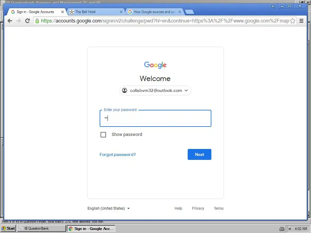
Task: Focus the Enter your password field
Action: [155, 118]
